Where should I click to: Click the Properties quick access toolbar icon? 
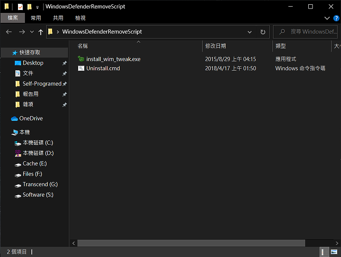(20, 7)
